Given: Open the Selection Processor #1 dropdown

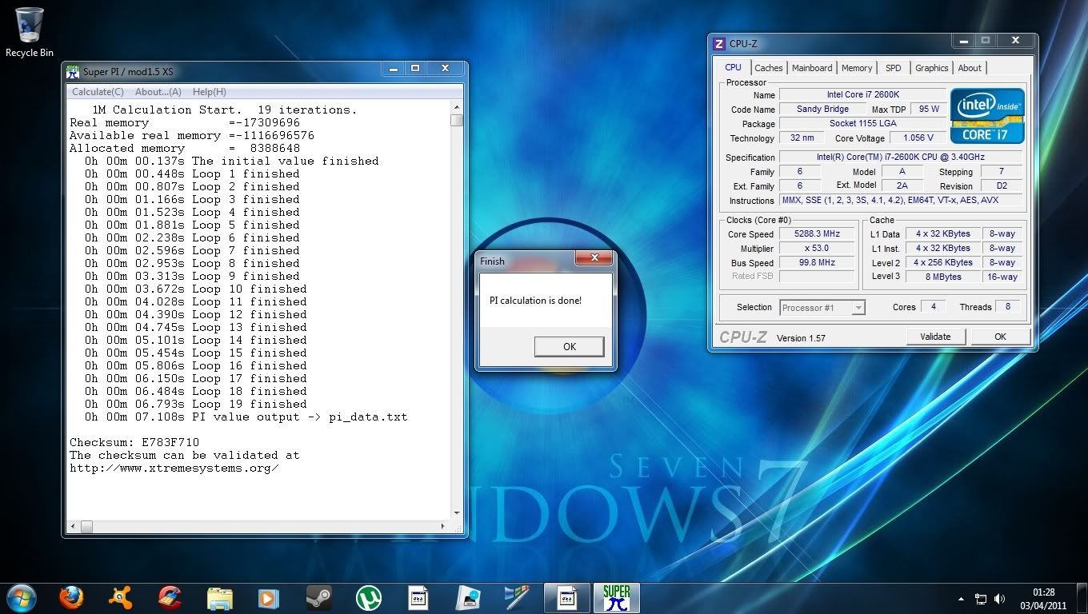Looking at the screenshot, I should point(822,307).
